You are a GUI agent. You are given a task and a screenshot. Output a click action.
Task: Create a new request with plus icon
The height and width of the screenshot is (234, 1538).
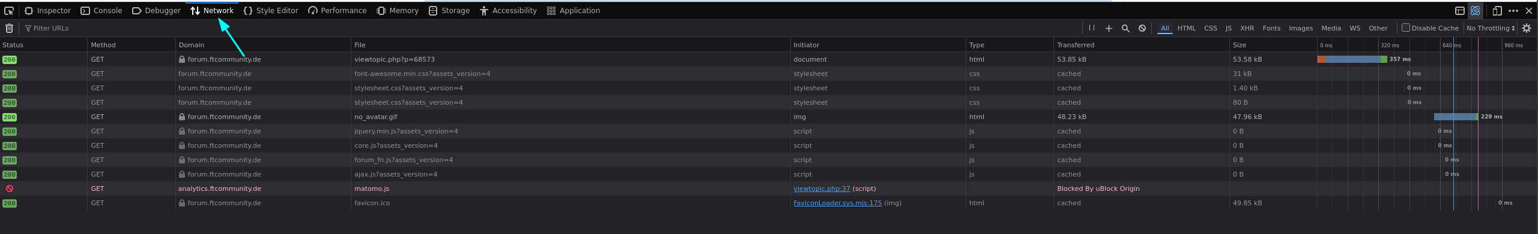point(1109,28)
